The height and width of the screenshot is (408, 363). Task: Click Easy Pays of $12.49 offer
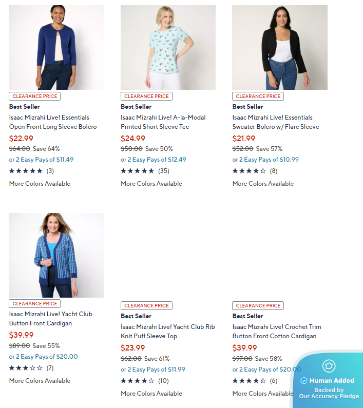154,160
